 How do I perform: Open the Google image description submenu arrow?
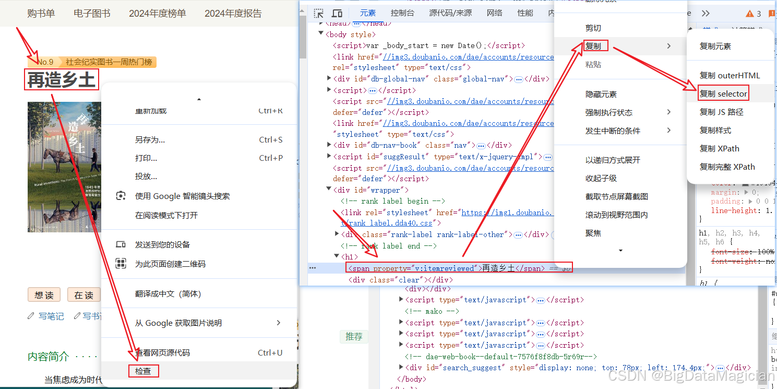coord(279,323)
